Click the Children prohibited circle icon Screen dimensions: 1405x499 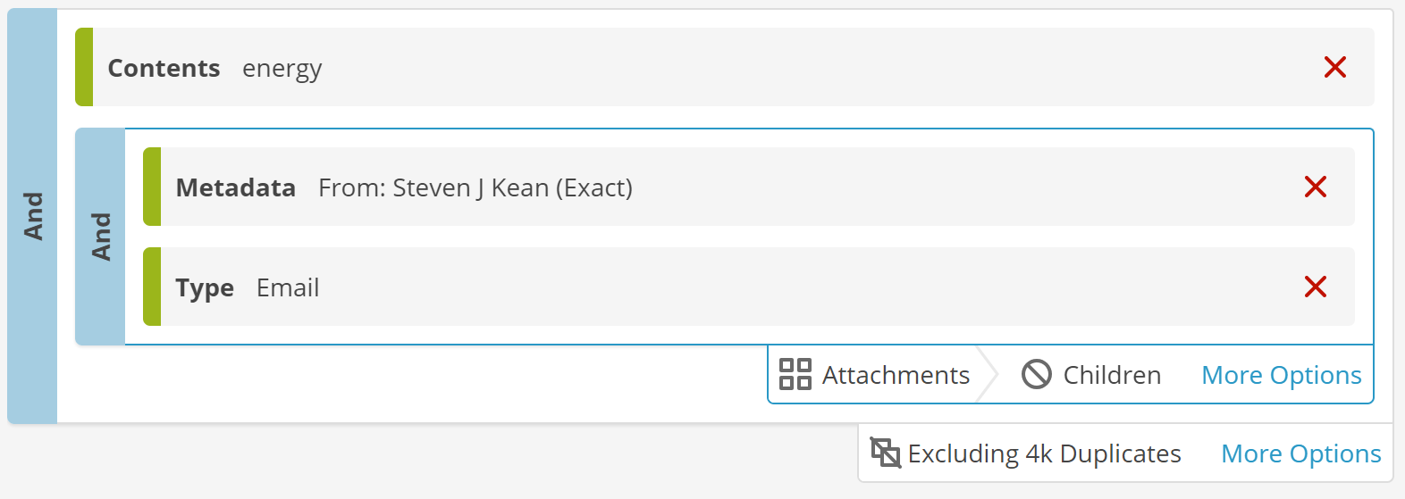(x=1036, y=374)
